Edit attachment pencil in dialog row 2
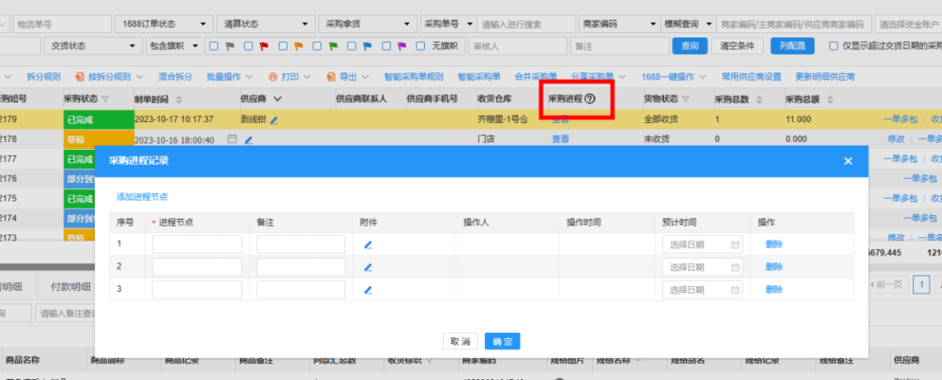The height and width of the screenshot is (380, 942). pos(368,268)
